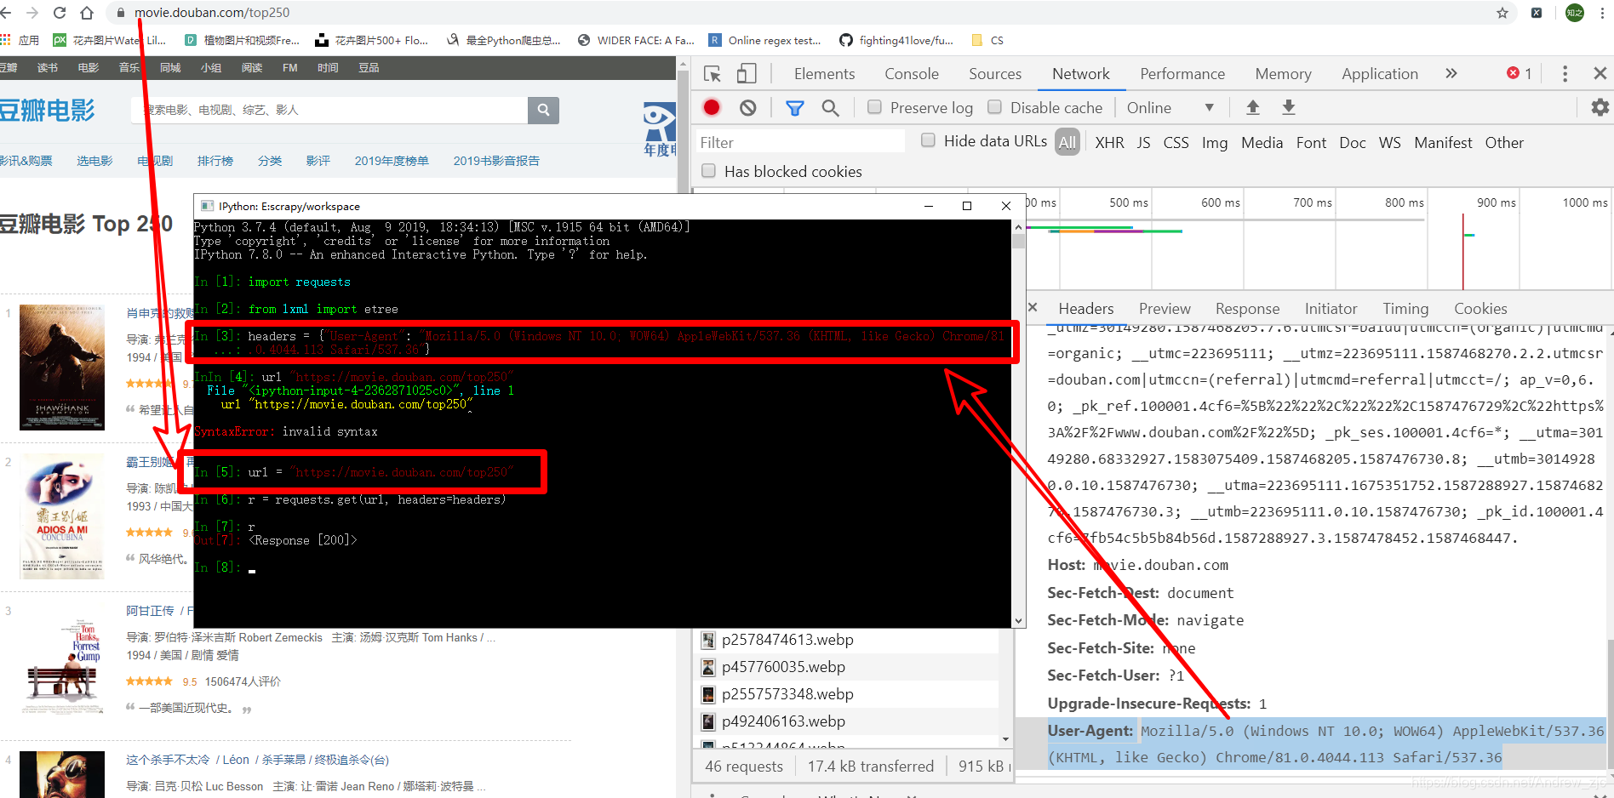
Task: Open 2019年度榜单 link on Douban
Action: point(392,161)
